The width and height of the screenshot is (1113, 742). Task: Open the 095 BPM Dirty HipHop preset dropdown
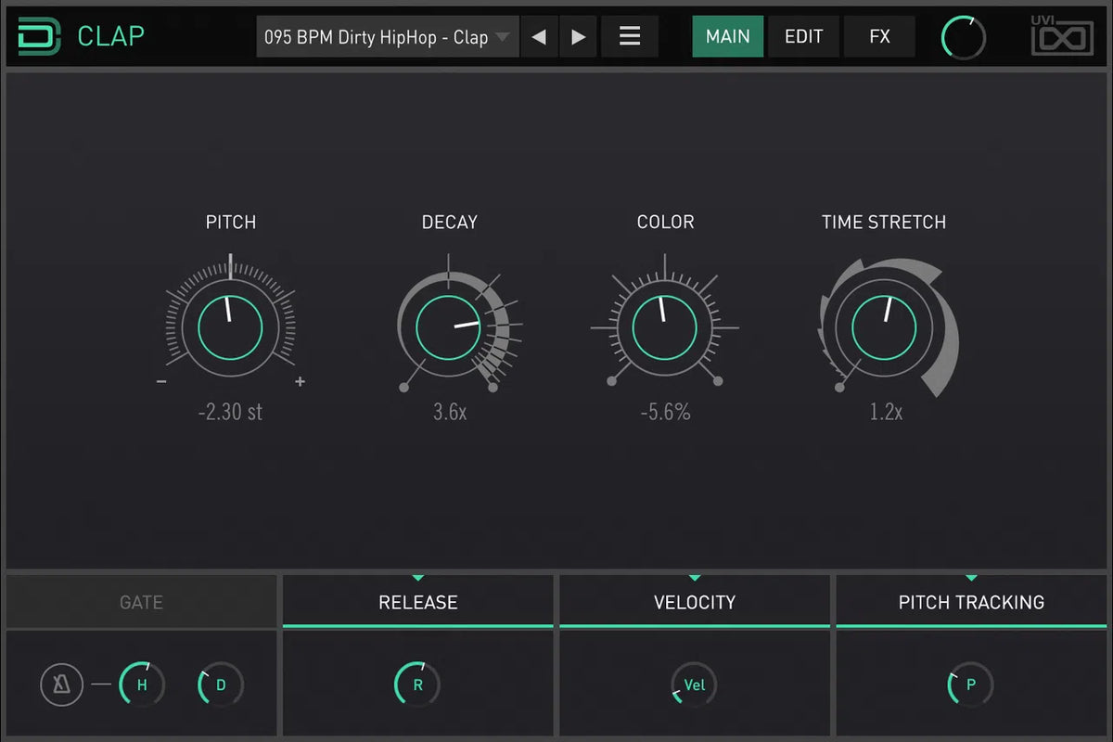pos(387,37)
